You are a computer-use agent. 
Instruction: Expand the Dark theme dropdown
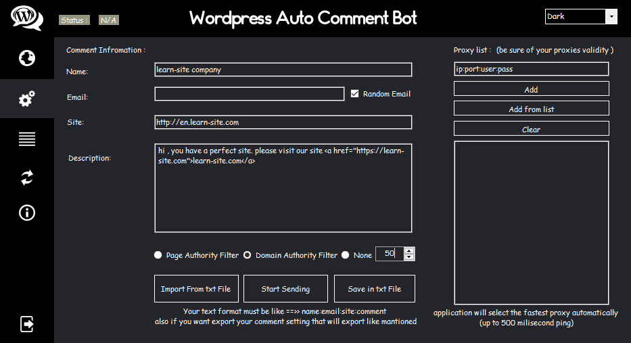[611, 16]
